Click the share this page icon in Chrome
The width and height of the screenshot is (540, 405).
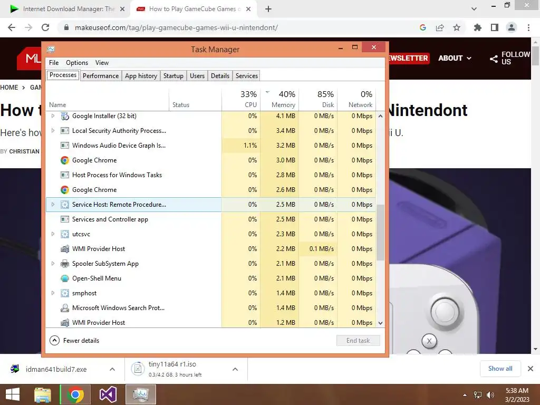click(440, 27)
